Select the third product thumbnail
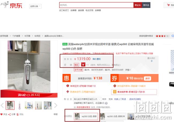This screenshot has width=174, height=122. tap(29, 105)
